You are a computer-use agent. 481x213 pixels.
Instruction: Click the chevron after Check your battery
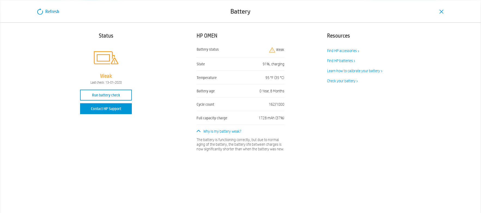(x=357, y=81)
